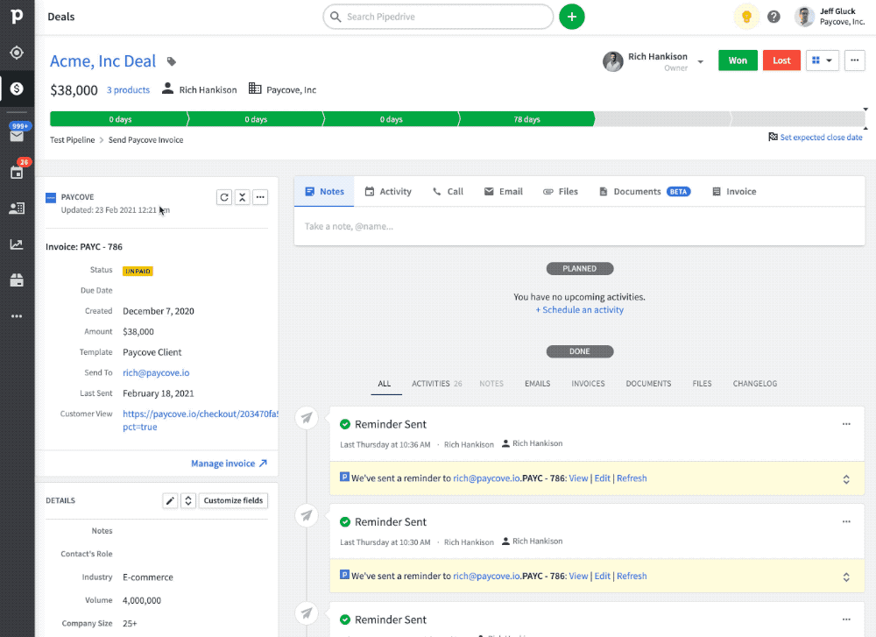The image size is (876, 637).
Task: Switch to the Documents BETA tab
Action: tap(645, 192)
